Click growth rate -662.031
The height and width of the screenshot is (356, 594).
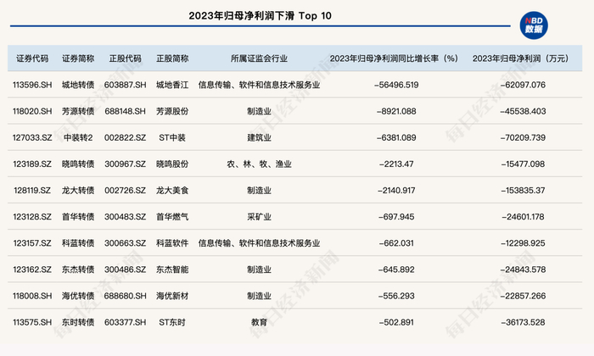pos(396,243)
